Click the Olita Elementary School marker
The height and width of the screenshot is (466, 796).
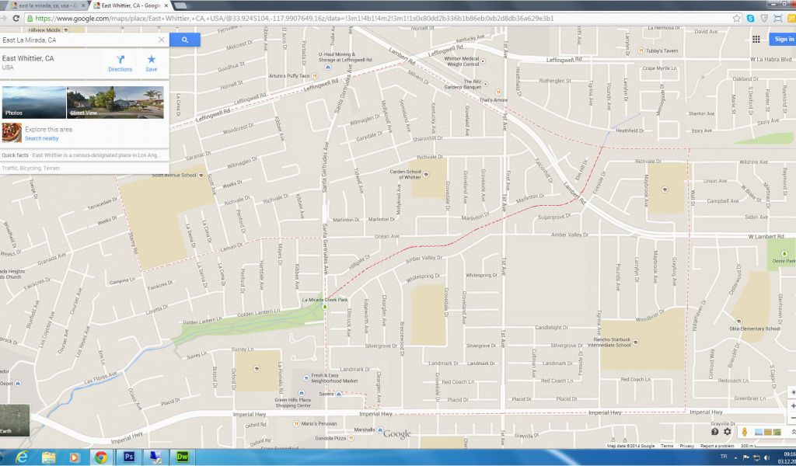(738, 322)
